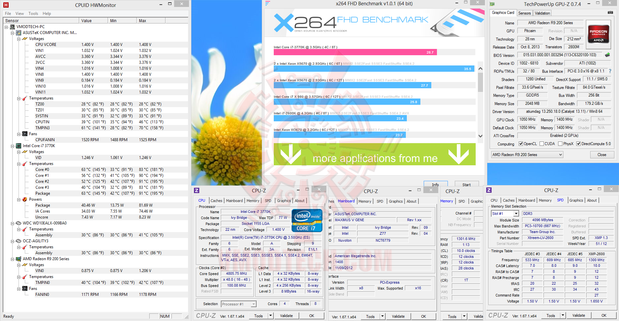Open the Graphics tab in the CPU-Z window listing ASUSTeK
Screen dimensions: 619x321
tap(396, 201)
